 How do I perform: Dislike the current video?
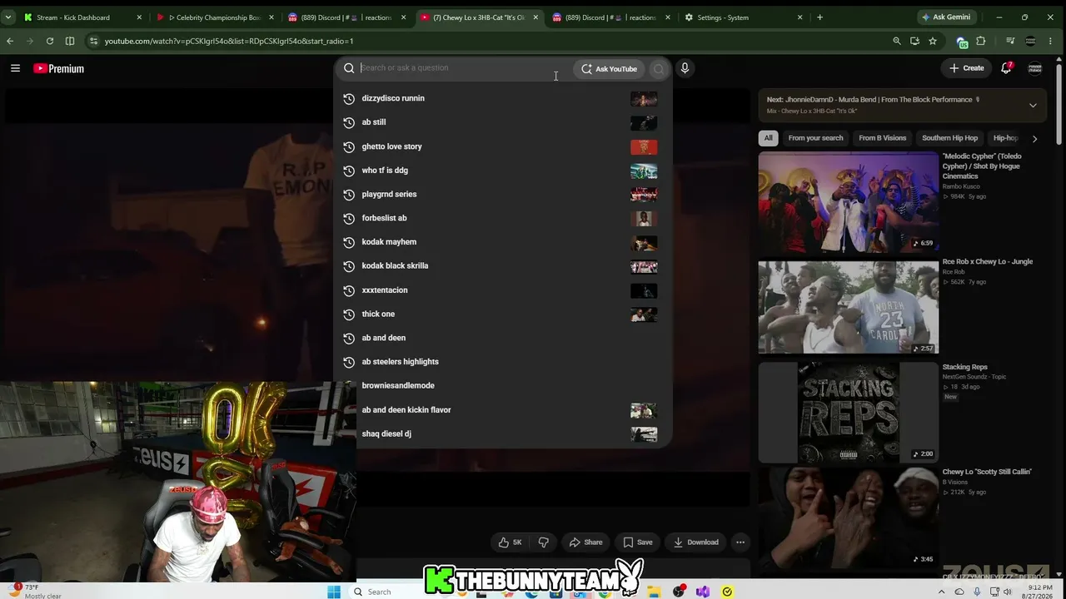tap(544, 542)
